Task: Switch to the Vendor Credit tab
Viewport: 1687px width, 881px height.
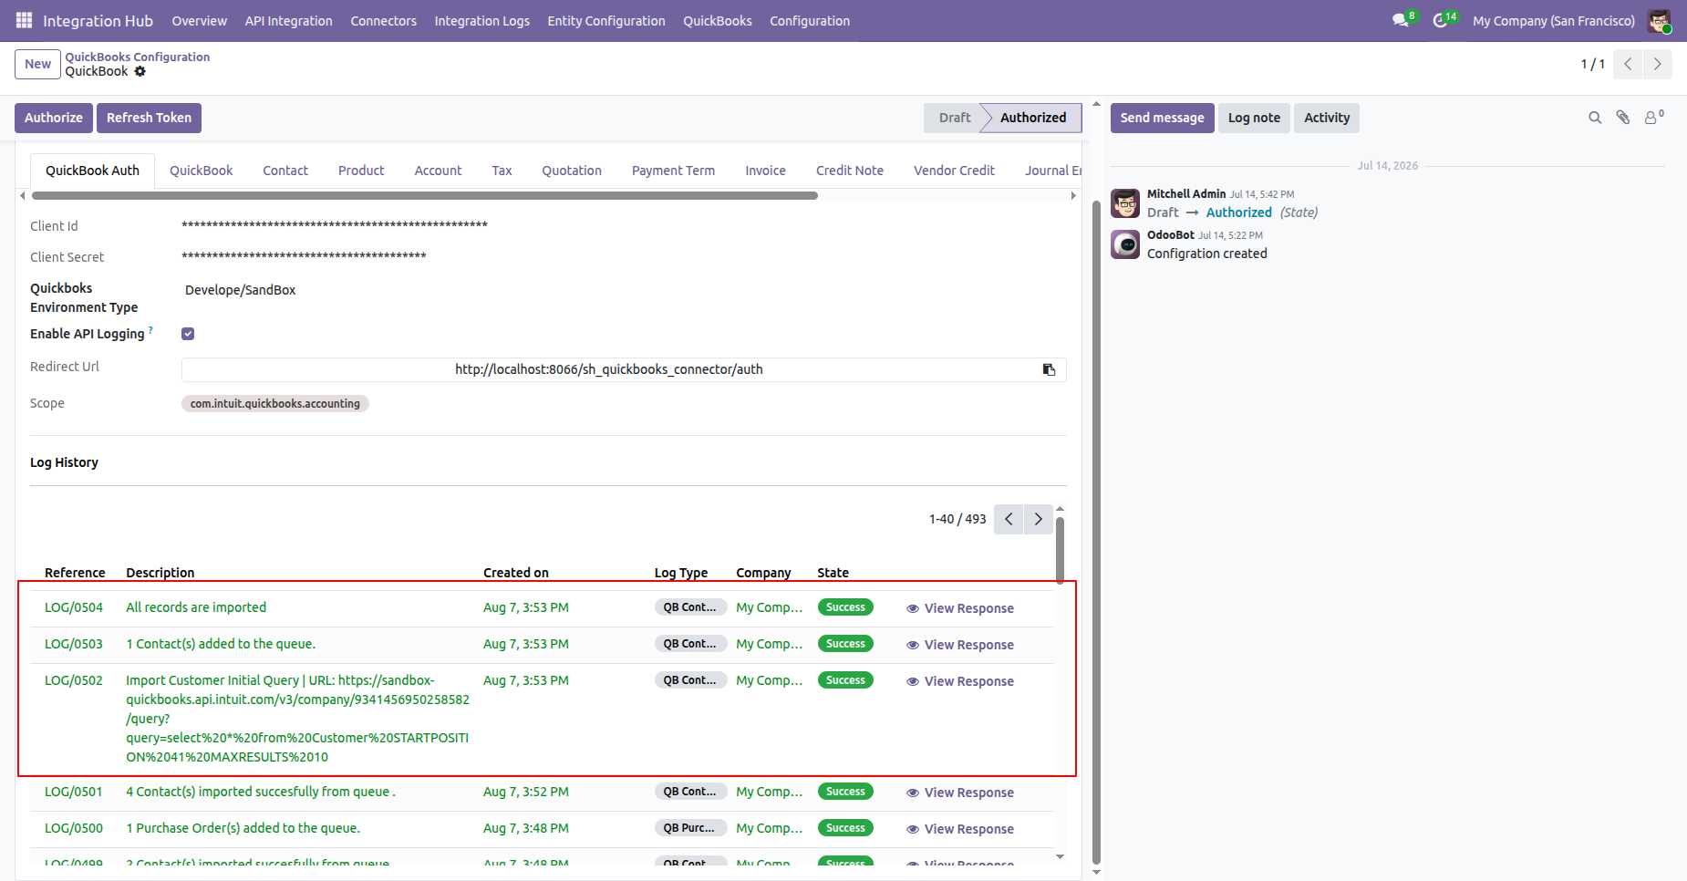Action: pos(954,171)
